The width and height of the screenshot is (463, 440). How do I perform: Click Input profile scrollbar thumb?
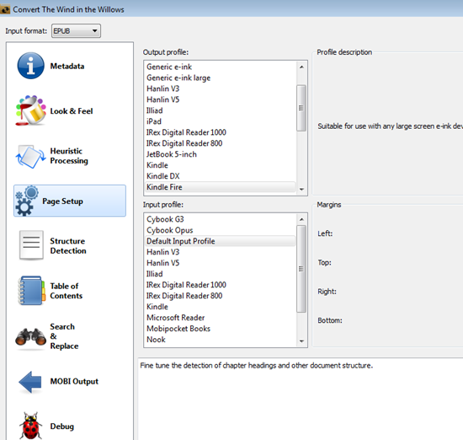(x=301, y=269)
